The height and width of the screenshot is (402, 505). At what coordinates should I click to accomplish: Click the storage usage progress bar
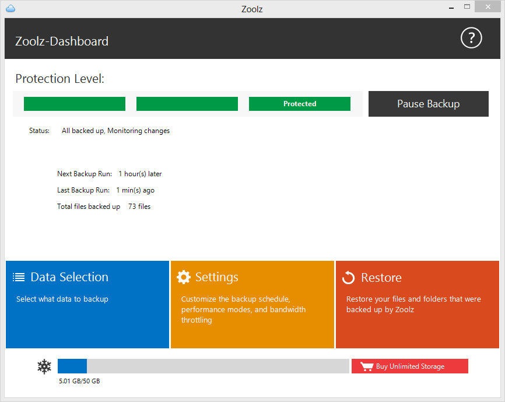(x=203, y=366)
